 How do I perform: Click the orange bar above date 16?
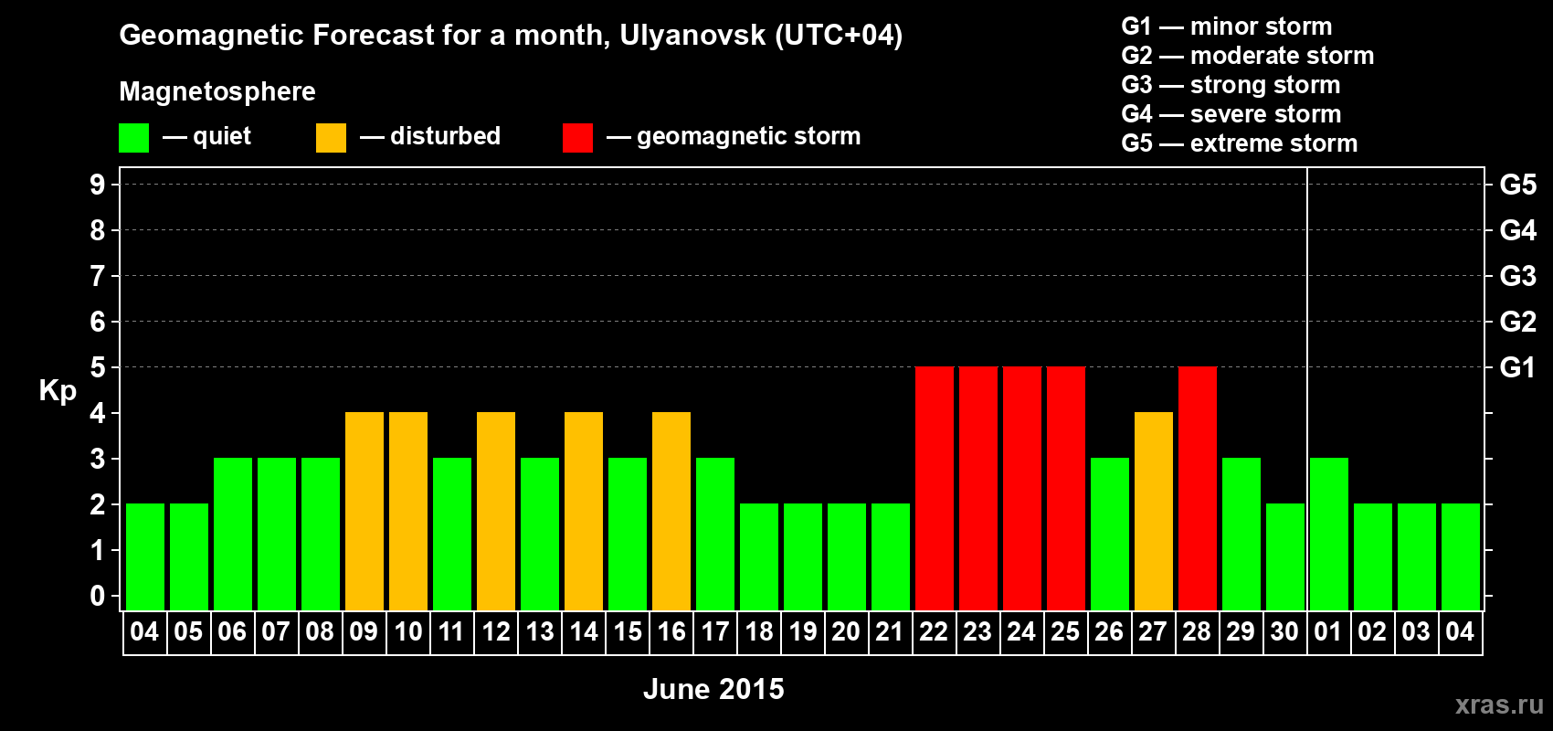click(x=671, y=512)
